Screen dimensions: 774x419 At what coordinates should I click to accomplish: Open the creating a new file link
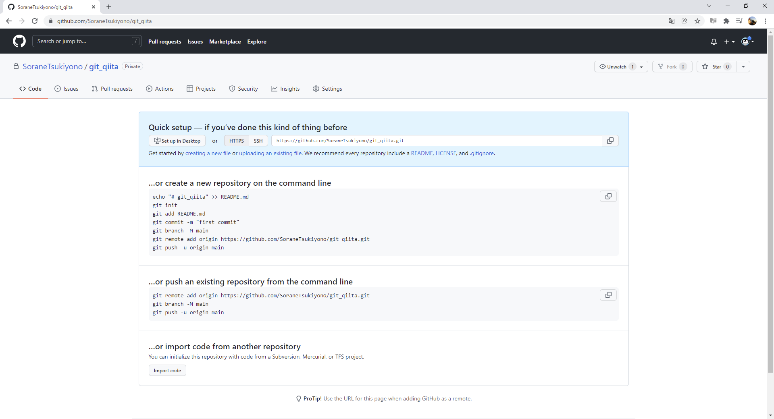[x=208, y=153]
